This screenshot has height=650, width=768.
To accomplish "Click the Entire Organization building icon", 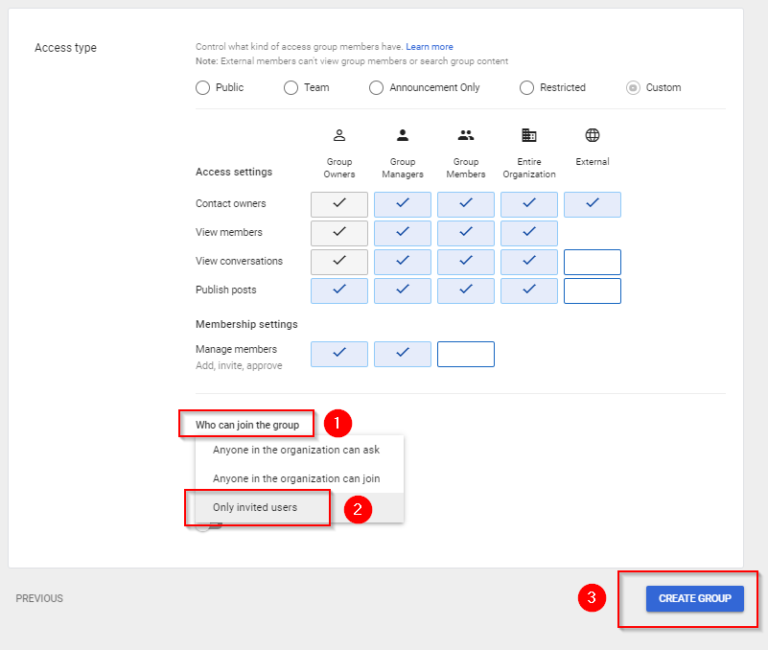I will tap(529, 135).
